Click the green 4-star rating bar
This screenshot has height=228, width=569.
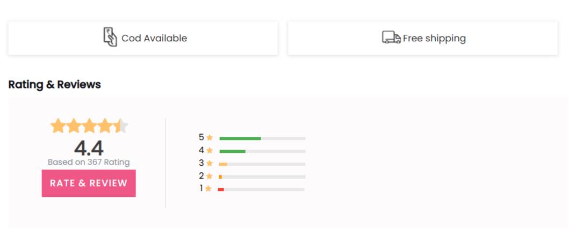[x=262, y=151]
